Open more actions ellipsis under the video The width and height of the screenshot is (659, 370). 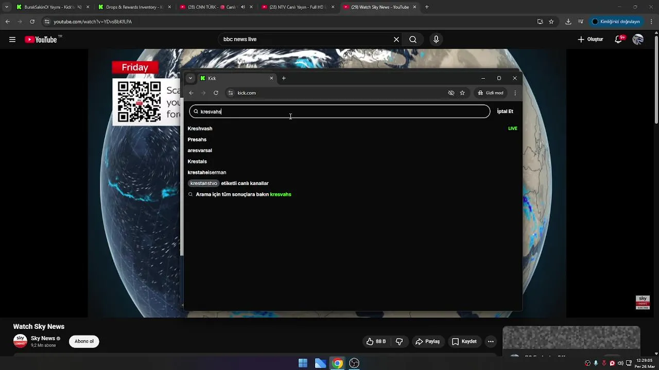click(x=491, y=341)
